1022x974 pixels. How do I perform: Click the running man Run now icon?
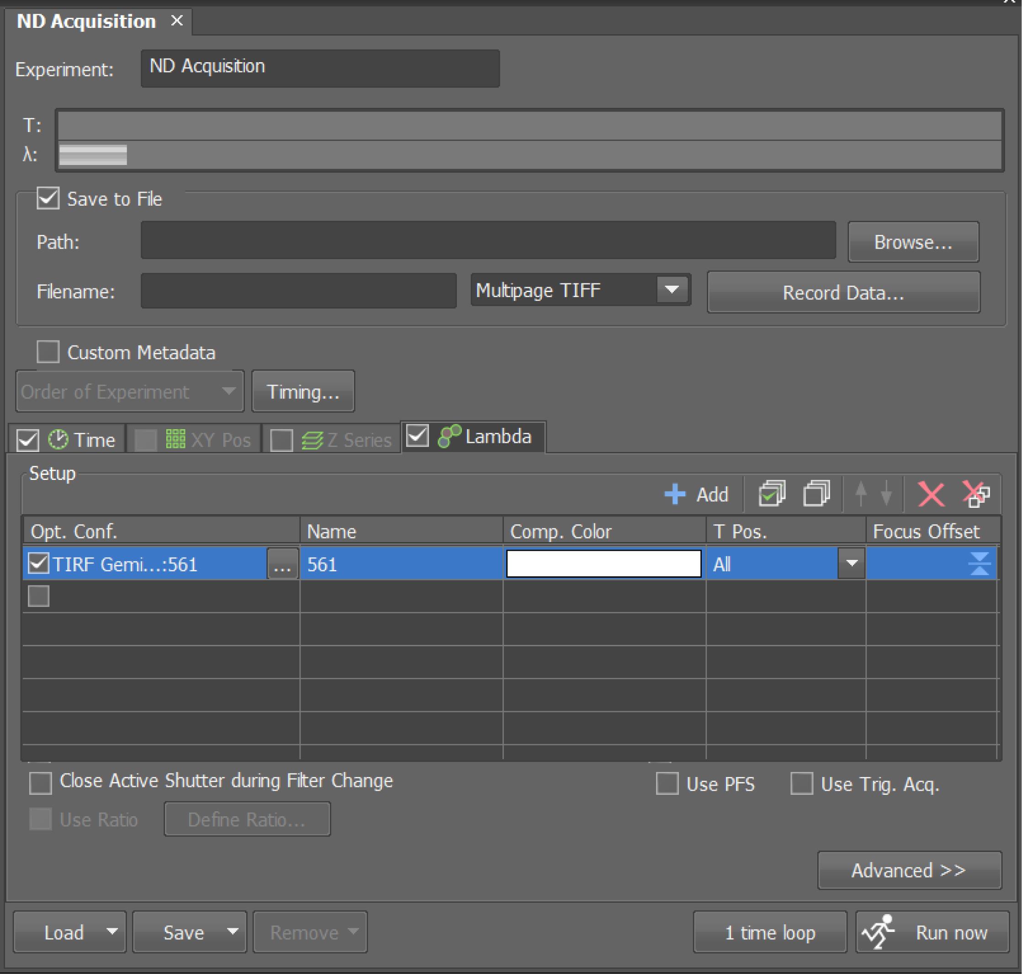(x=878, y=932)
